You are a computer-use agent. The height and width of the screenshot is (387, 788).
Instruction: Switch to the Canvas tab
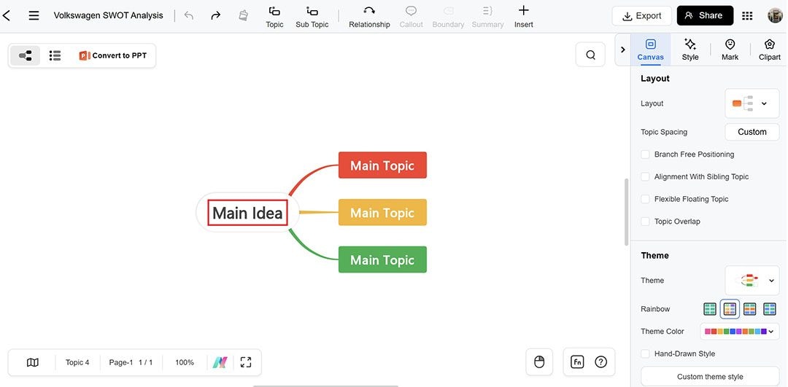[650, 50]
